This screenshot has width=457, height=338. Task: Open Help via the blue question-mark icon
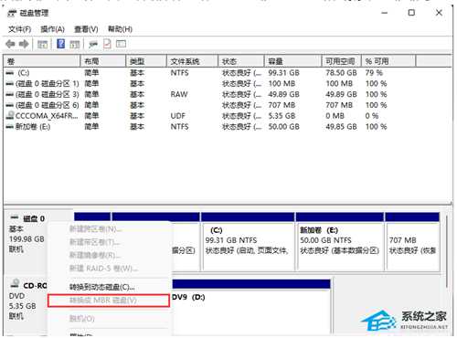[60, 44]
